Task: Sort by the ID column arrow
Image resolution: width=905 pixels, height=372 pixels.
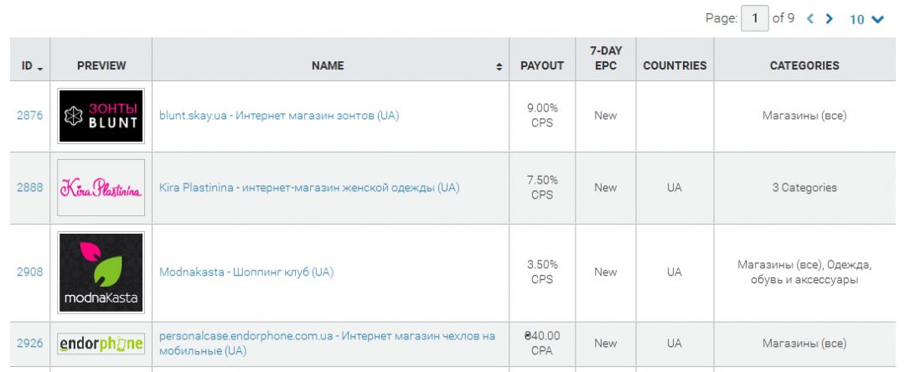Action: [40, 68]
